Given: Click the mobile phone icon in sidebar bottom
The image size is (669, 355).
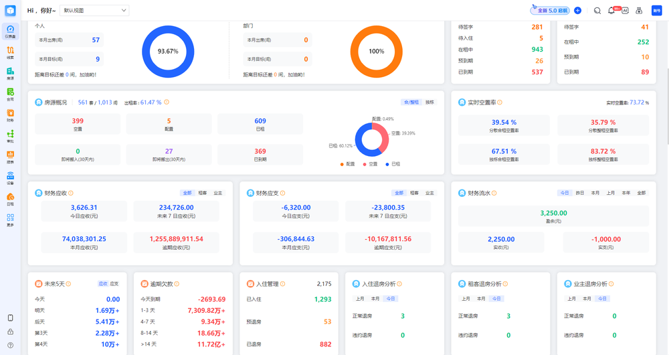Looking at the screenshot, I should tap(10, 318).
